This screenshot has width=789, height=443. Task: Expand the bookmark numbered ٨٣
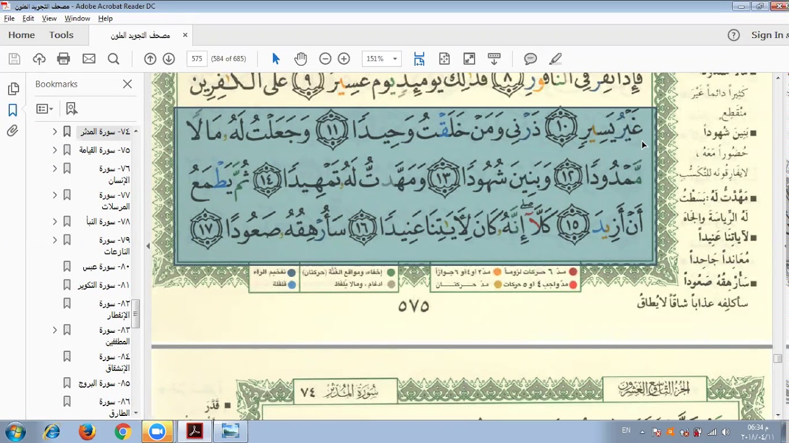tap(55, 330)
